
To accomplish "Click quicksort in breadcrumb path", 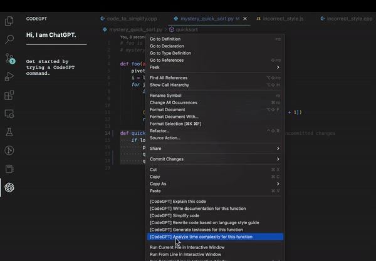I will coord(187,29).
